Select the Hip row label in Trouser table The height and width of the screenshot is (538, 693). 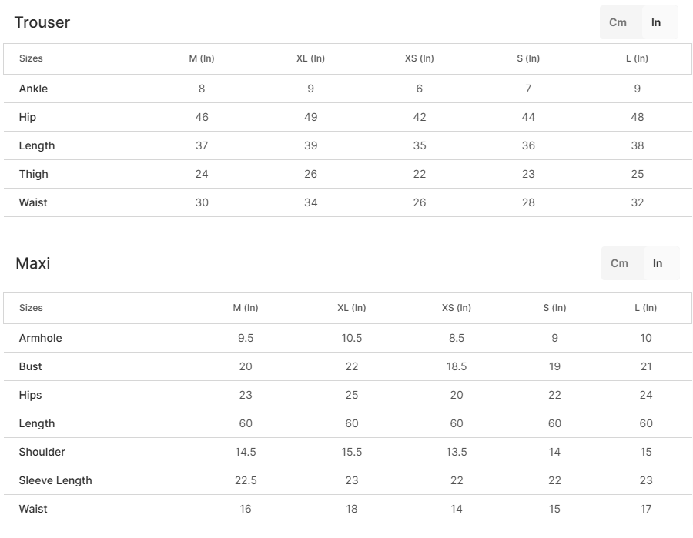tap(28, 117)
